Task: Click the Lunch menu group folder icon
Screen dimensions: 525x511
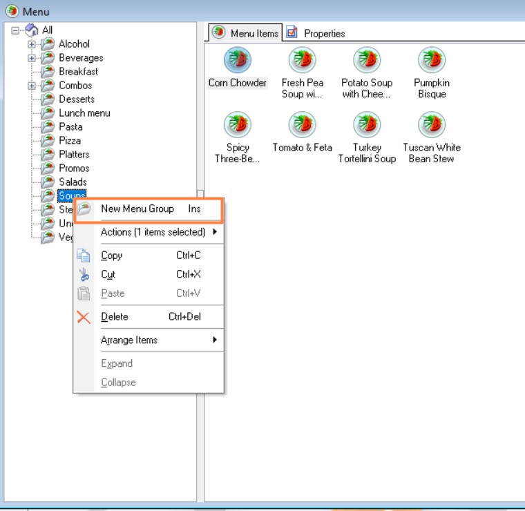Action: coord(48,113)
